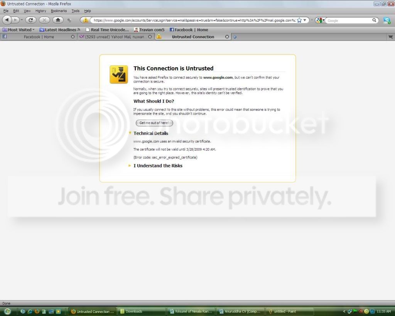This screenshot has width=395, height=316.
Task: Open the View menu
Action: (x=27, y=11)
